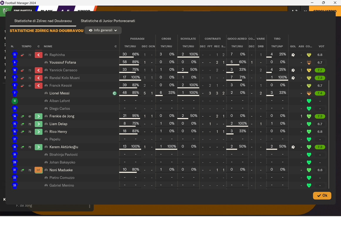
Task: Sort by the GOL column header
Action: coord(293,46)
